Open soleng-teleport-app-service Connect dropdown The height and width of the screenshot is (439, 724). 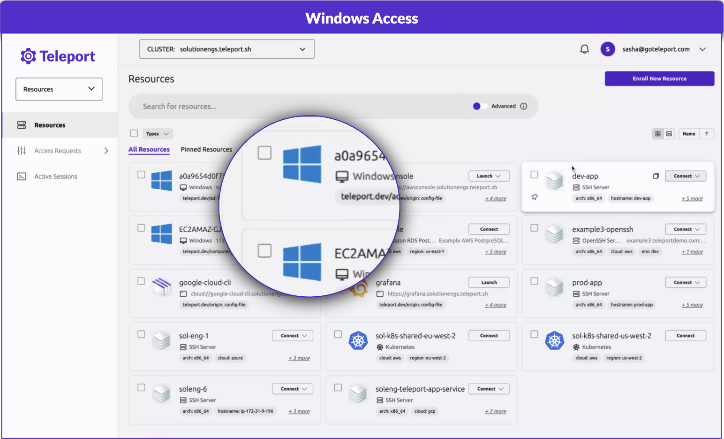point(490,389)
